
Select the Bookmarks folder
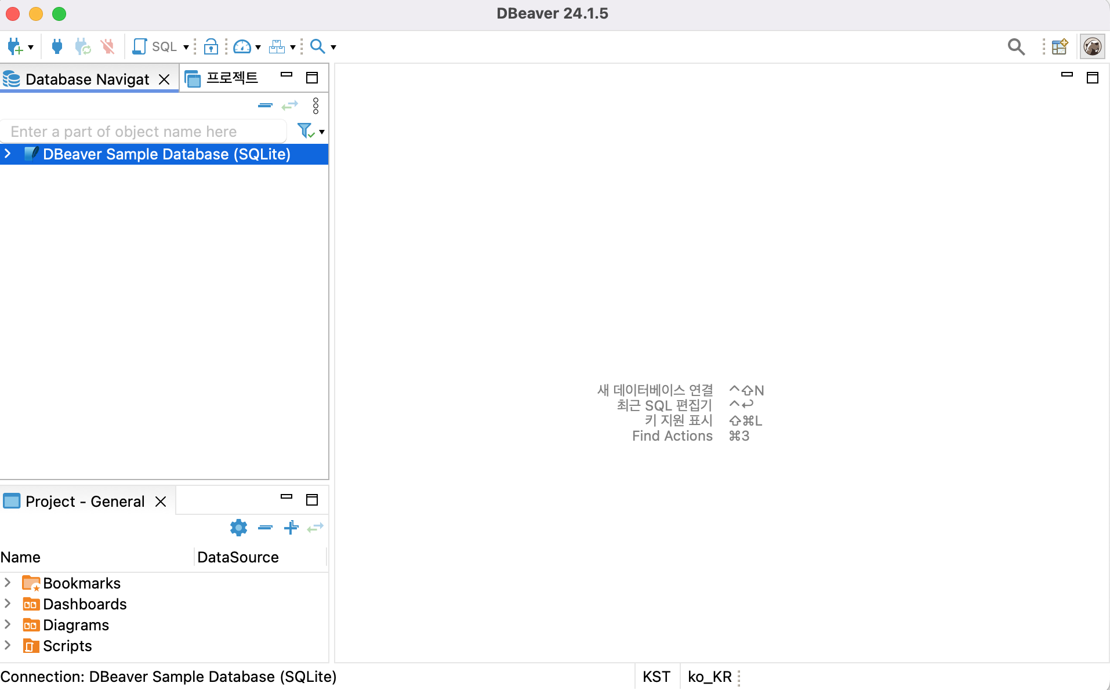click(x=82, y=583)
